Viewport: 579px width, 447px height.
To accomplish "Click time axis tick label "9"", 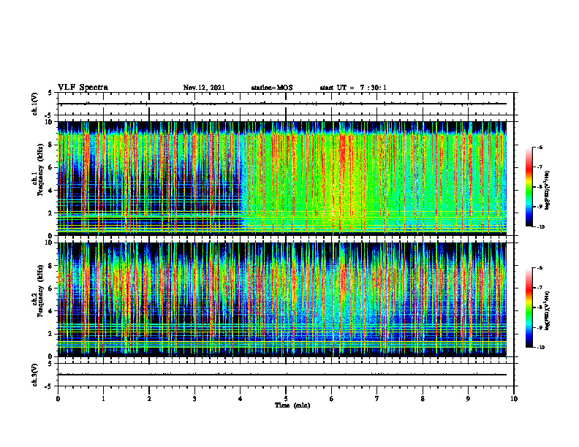I will click(x=468, y=399).
